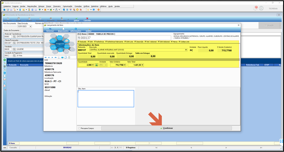Click the checklist icon below product image
Viewport: 284px width, 152px height.
69,58
